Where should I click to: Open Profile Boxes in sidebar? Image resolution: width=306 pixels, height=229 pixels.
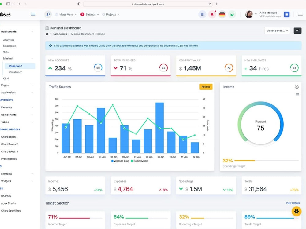click(9, 159)
